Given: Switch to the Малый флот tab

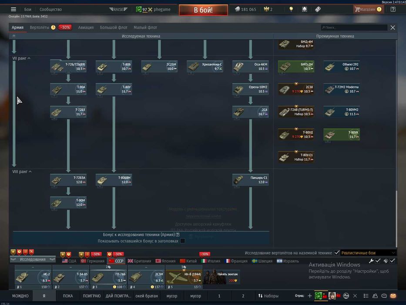Looking at the screenshot, I should coord(145,27).
